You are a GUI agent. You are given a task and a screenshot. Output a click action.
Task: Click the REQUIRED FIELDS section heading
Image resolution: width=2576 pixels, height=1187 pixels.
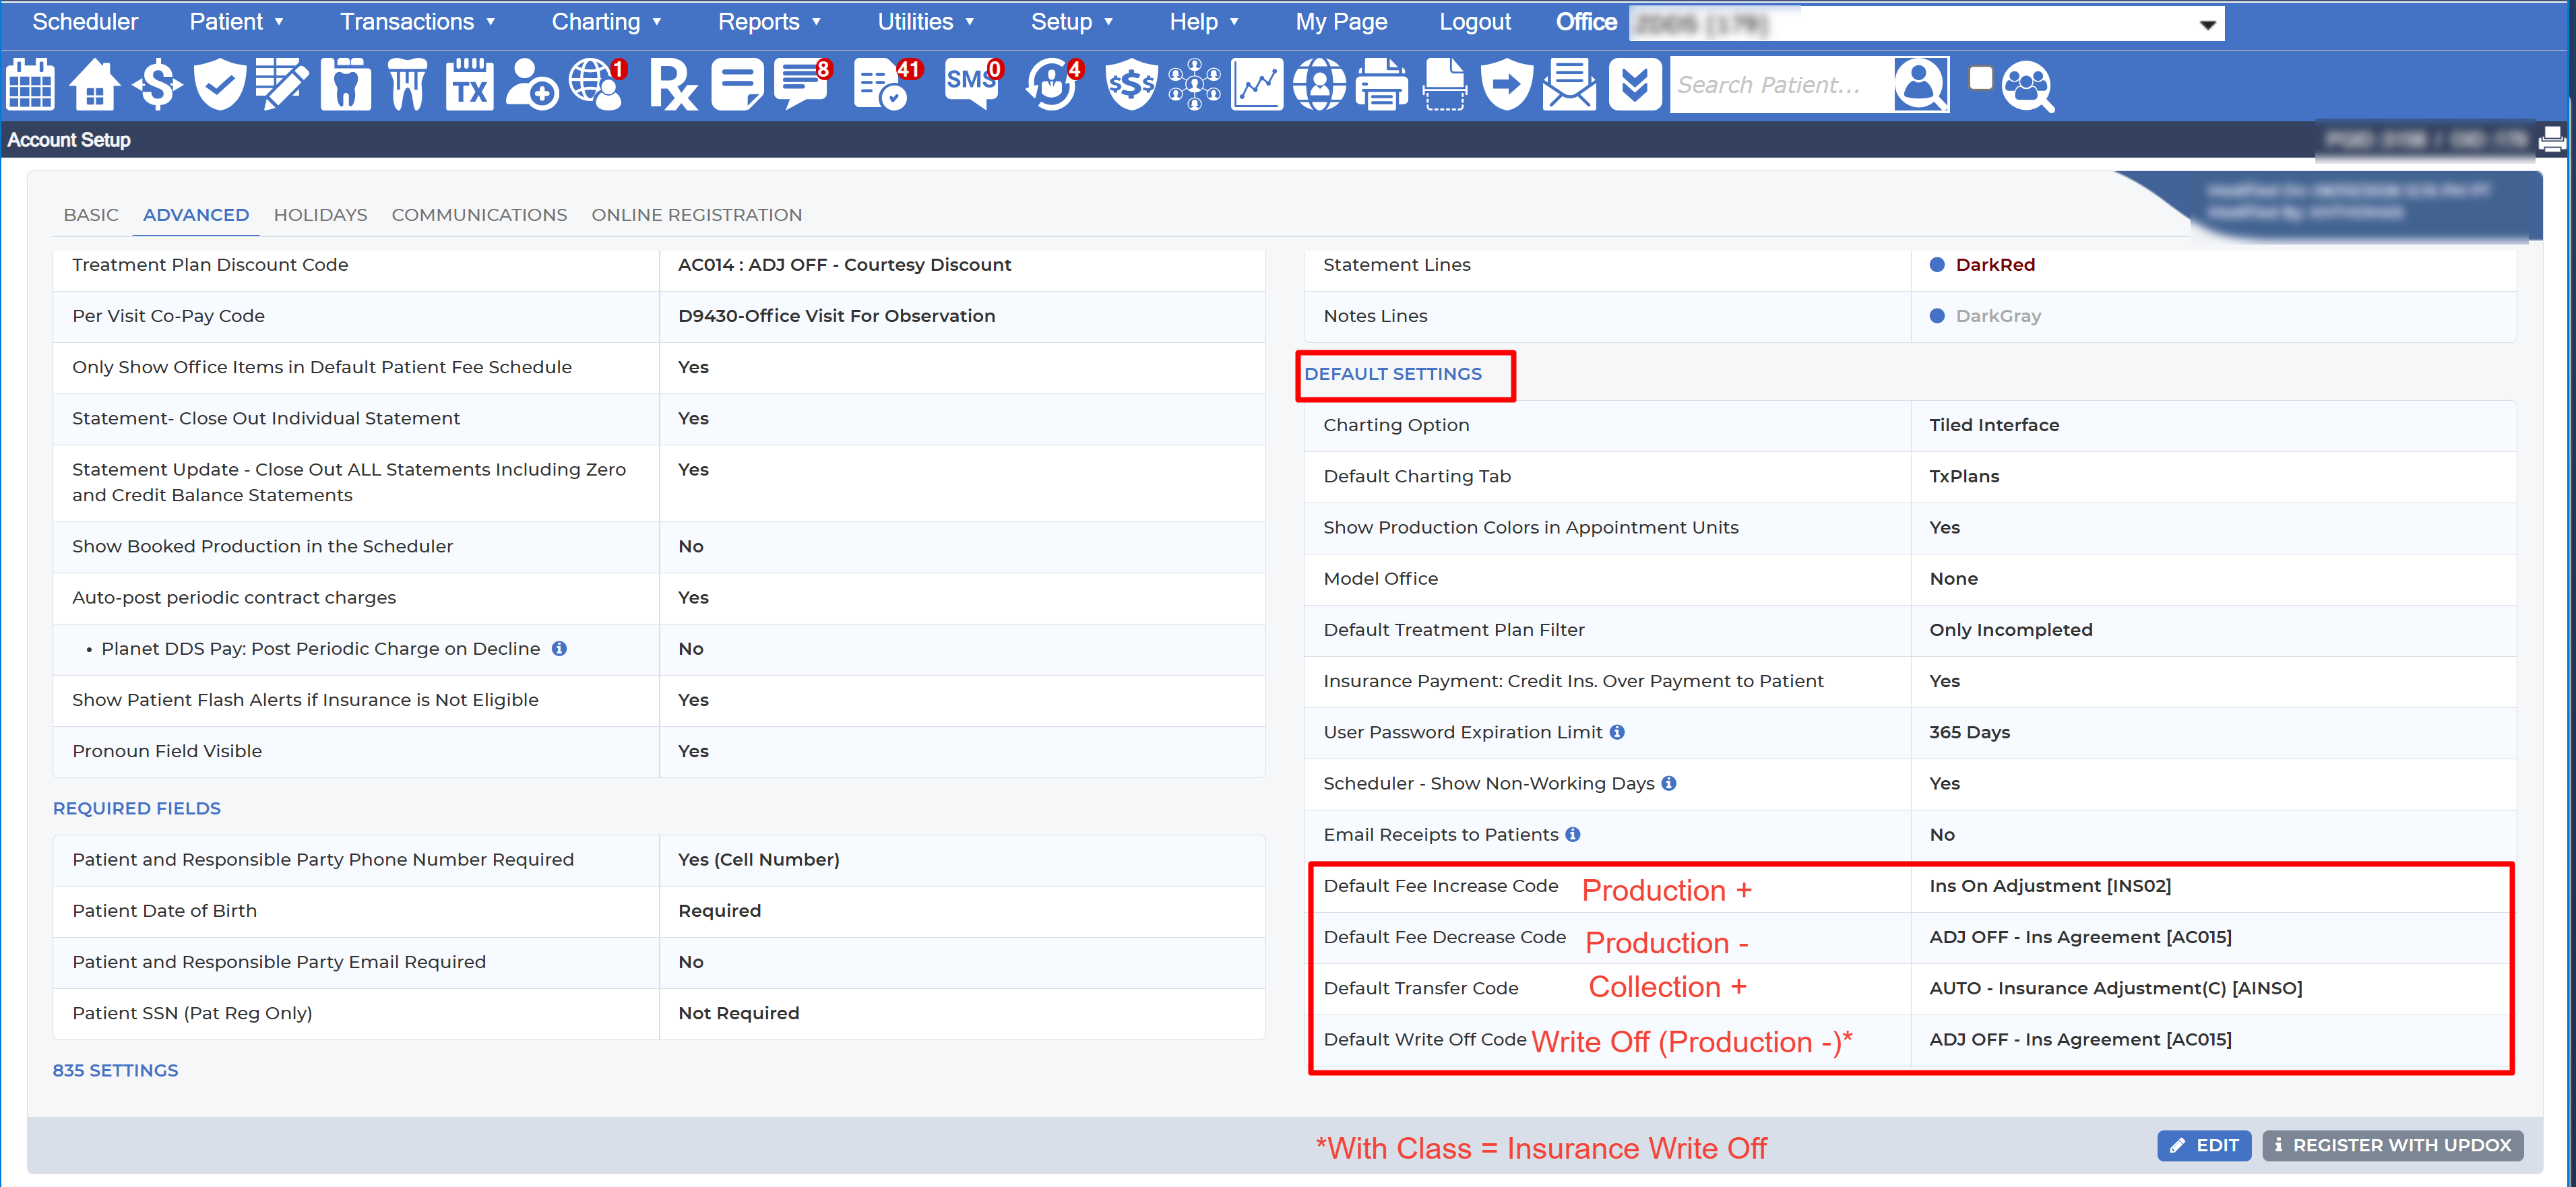137,808
